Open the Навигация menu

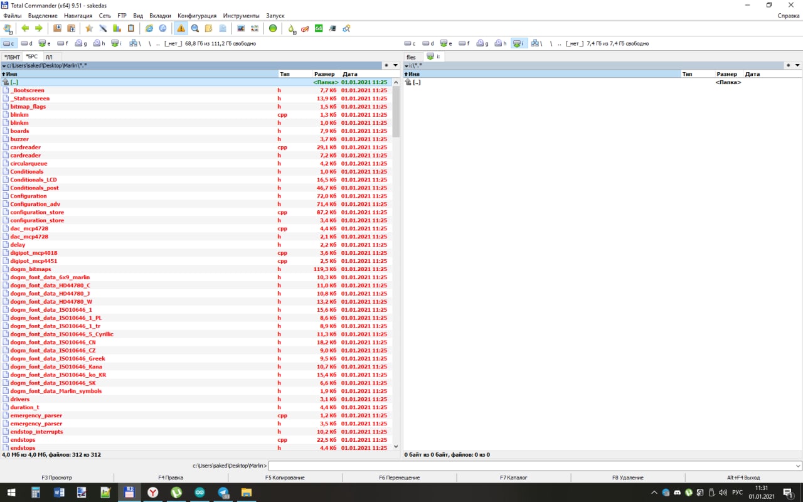coord(78,15)
